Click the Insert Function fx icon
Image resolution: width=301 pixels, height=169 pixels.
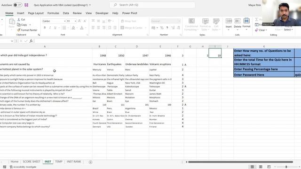coord(31,41)
